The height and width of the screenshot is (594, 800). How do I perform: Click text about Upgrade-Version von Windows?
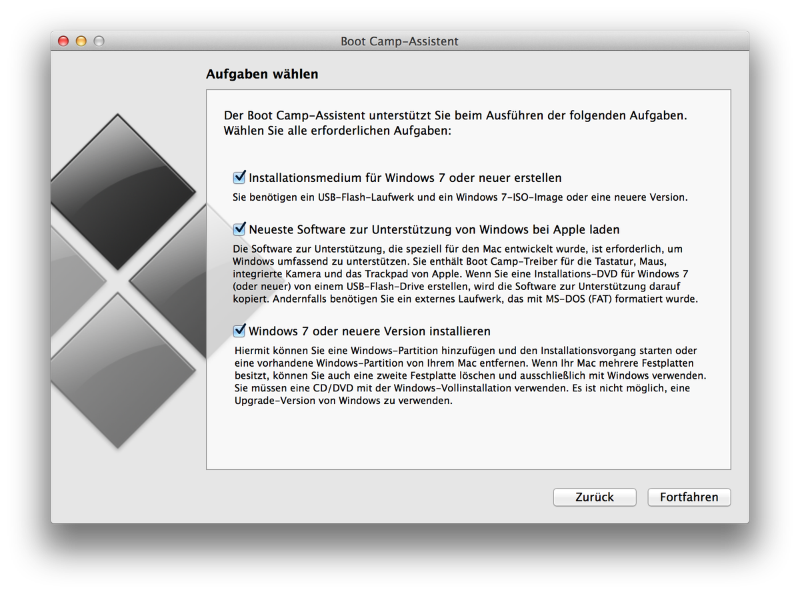pyautogui.click(x=471, y=375)
